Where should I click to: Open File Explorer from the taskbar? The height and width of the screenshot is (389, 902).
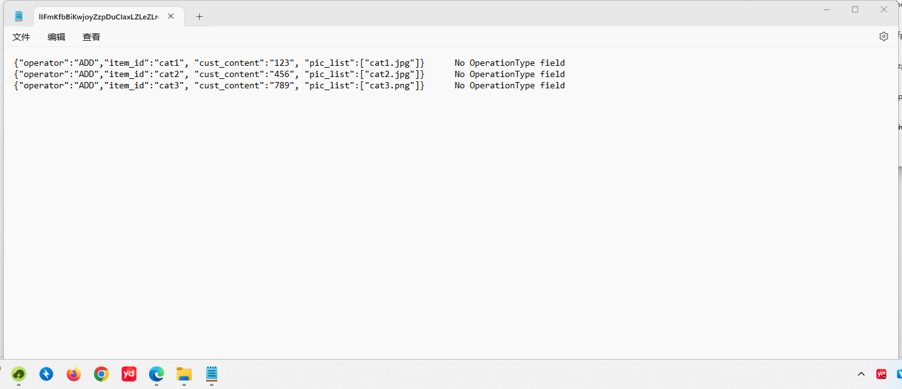point(184,375)
